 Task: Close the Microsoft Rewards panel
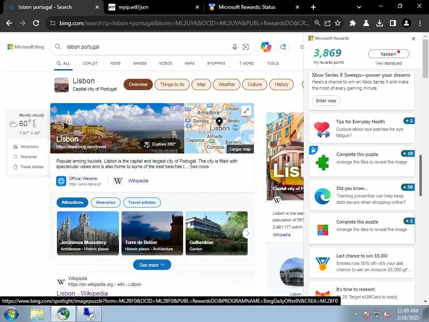click(x=413, y=39)
